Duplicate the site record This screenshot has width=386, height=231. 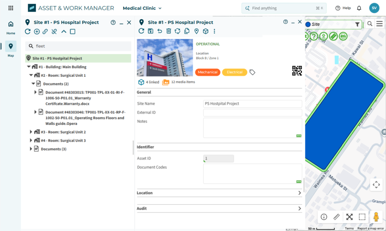[x=187, y=31]
